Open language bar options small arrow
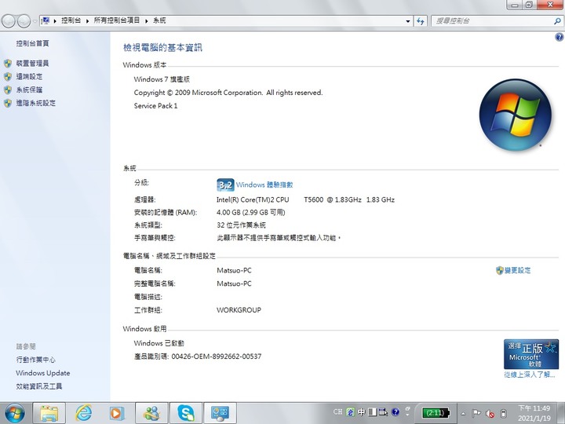565x424 pixels. [x=407, y=415]
